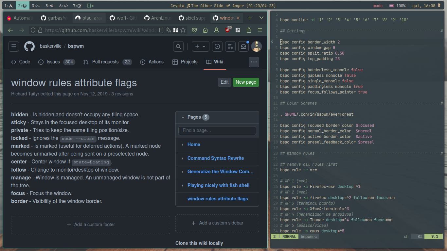The width and height of the screenshot is (447, 251).
Task: Click the Find a page search field
Action: click(217, 130)
